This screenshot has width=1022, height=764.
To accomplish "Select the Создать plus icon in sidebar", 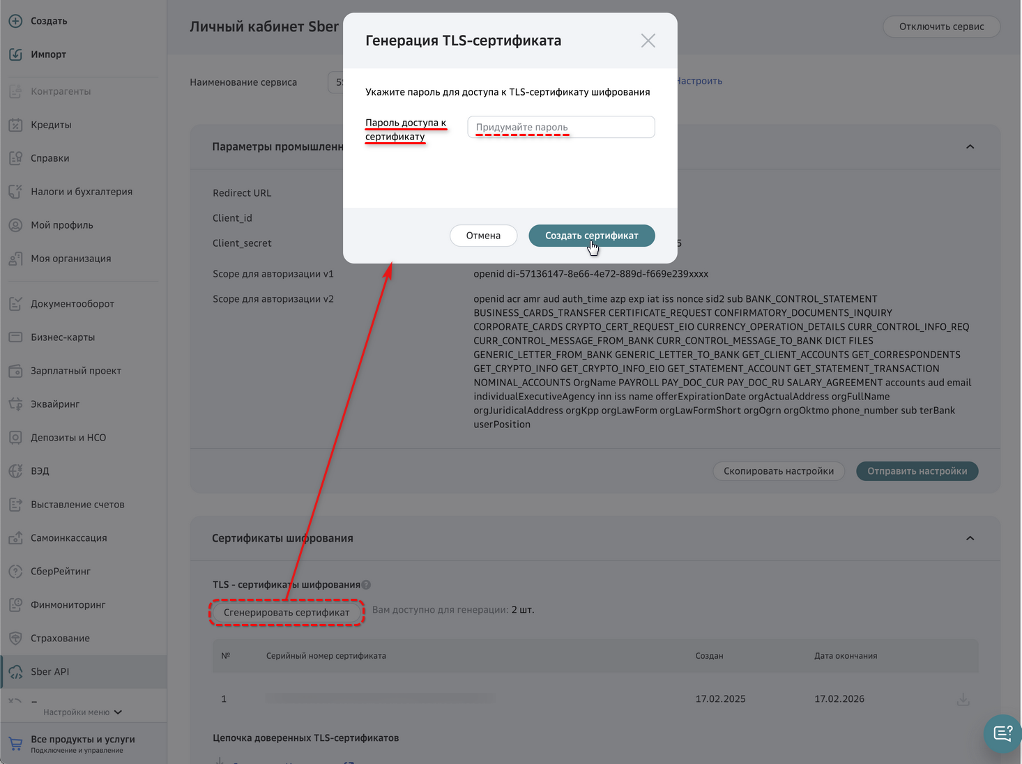I will pyautogui.click(x=15, y=21).
